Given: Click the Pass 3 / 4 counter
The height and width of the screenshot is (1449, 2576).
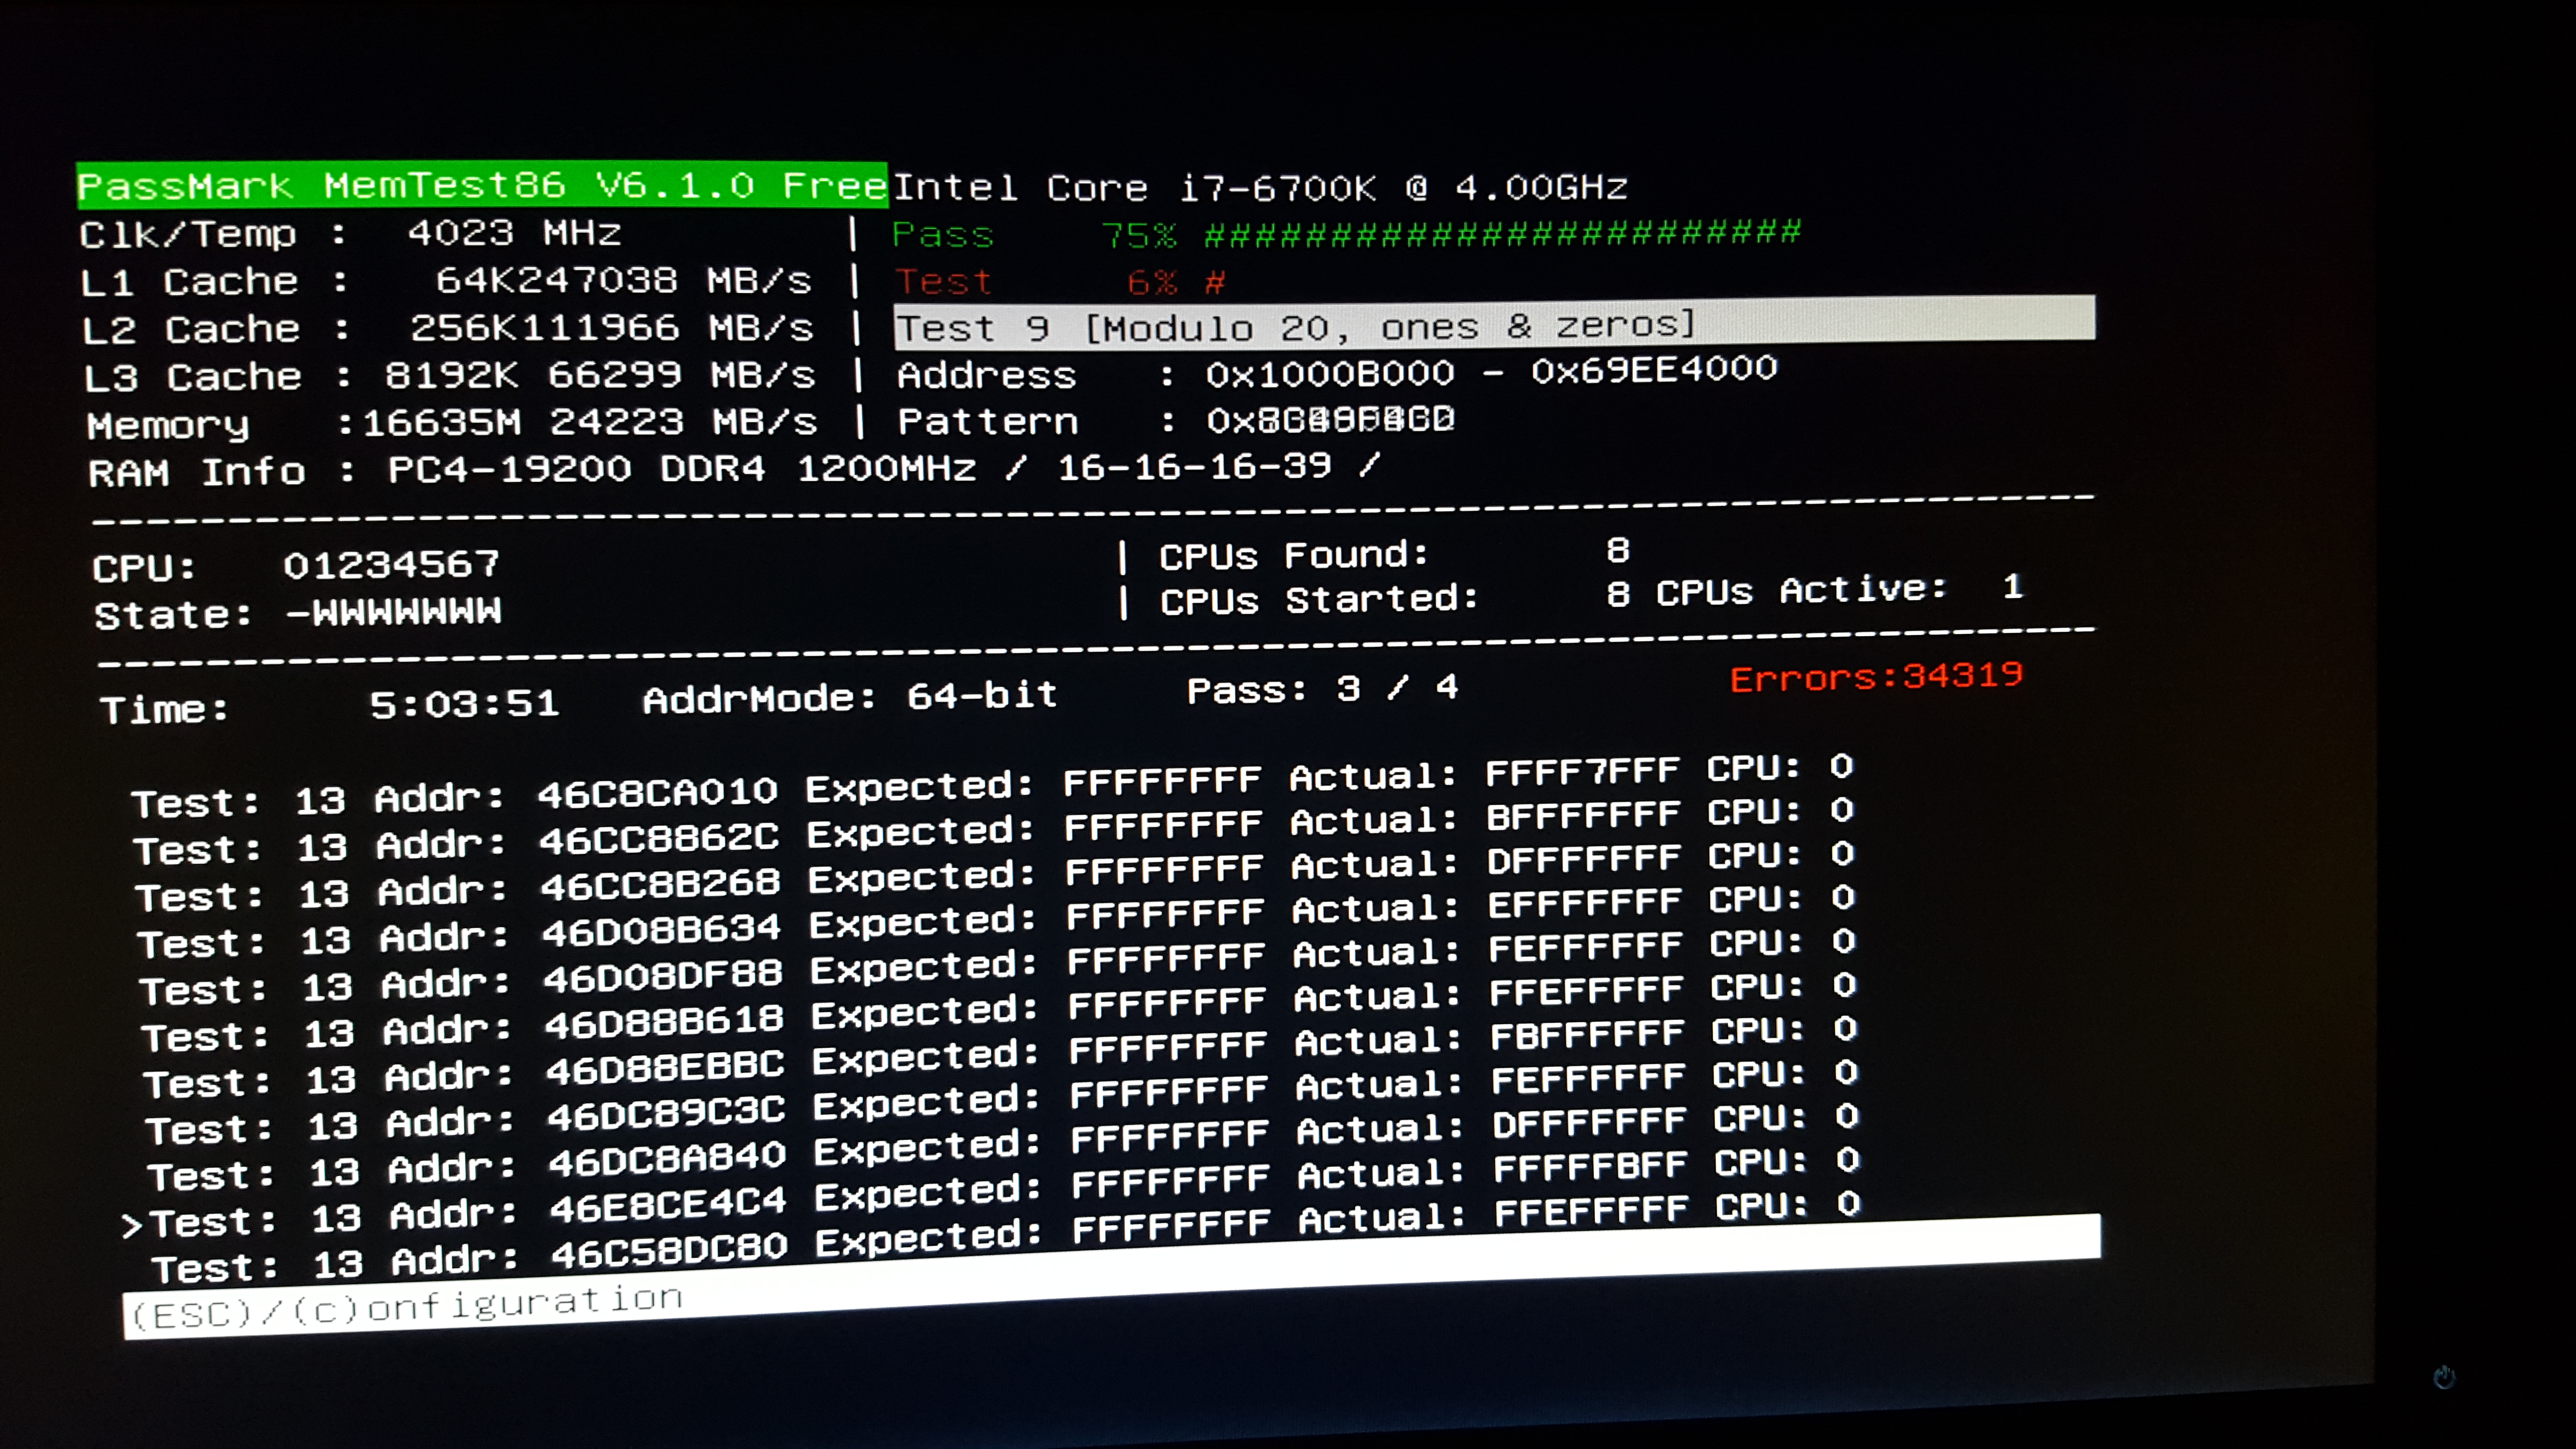Looking at the screenshot, I should tap(1322, 689).
